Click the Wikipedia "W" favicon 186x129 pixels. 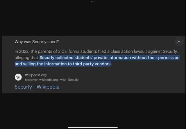click(x=18, y=77)
